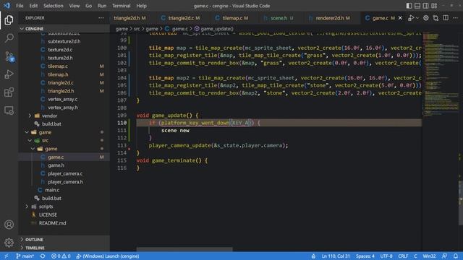The width and height of the screenshot is (463, 260).
Task: Toggle the bottom panel layout icon
Action: (x=417, y=6)
